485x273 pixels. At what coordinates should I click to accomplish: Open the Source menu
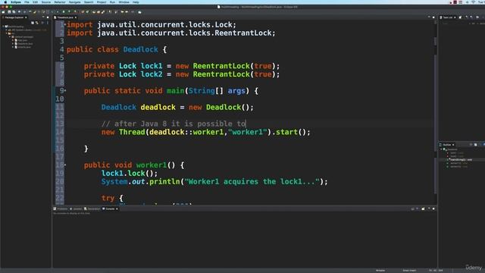point(46,2)
